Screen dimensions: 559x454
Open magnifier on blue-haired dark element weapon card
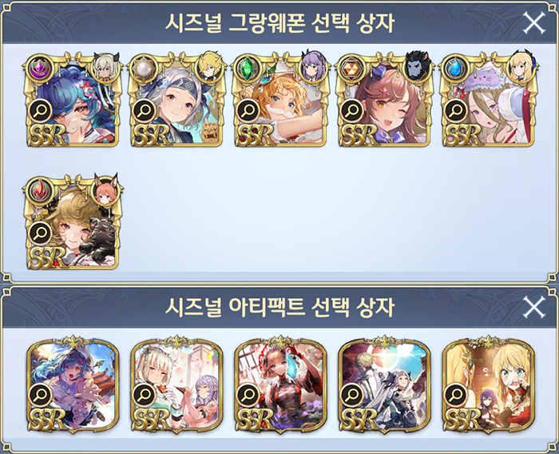point(40,110)
